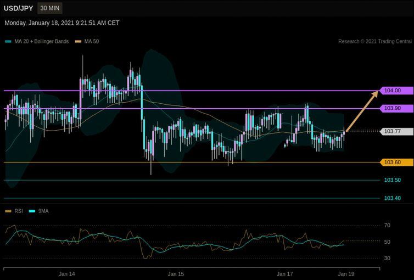Click the RSI legend color swatch

[x=8, y=211]
